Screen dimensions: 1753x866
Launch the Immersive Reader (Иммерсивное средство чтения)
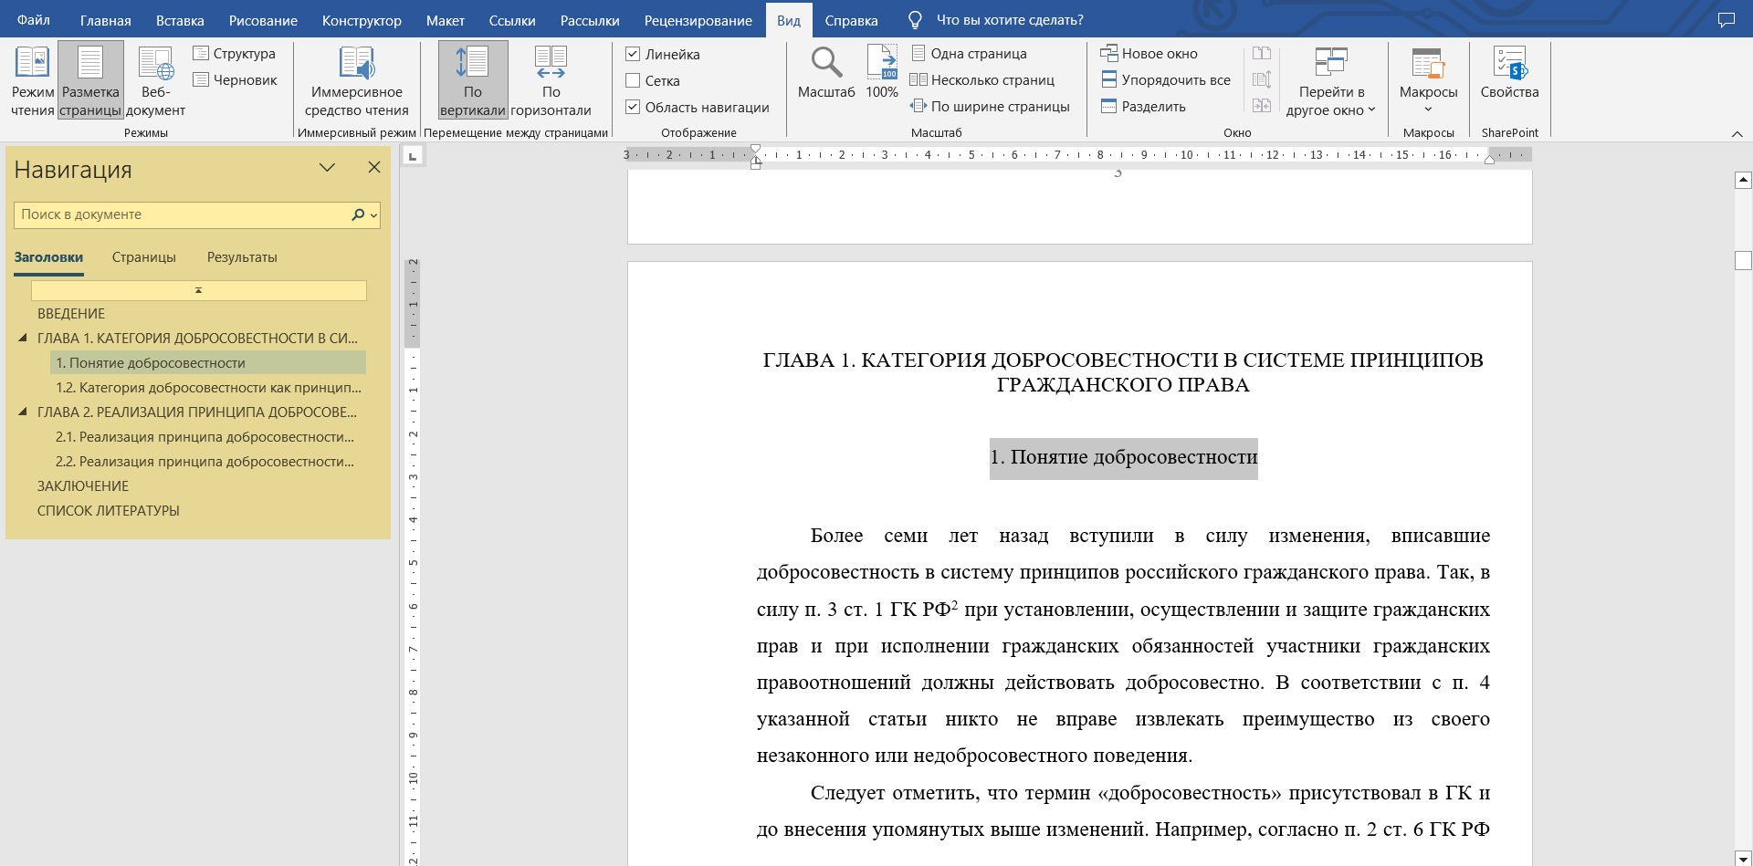point(357,81)
